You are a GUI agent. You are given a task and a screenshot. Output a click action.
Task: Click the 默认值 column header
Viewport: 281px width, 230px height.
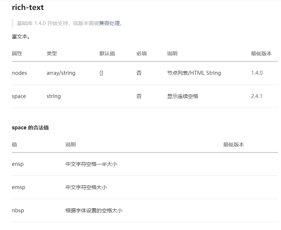[x=107, y=53]
